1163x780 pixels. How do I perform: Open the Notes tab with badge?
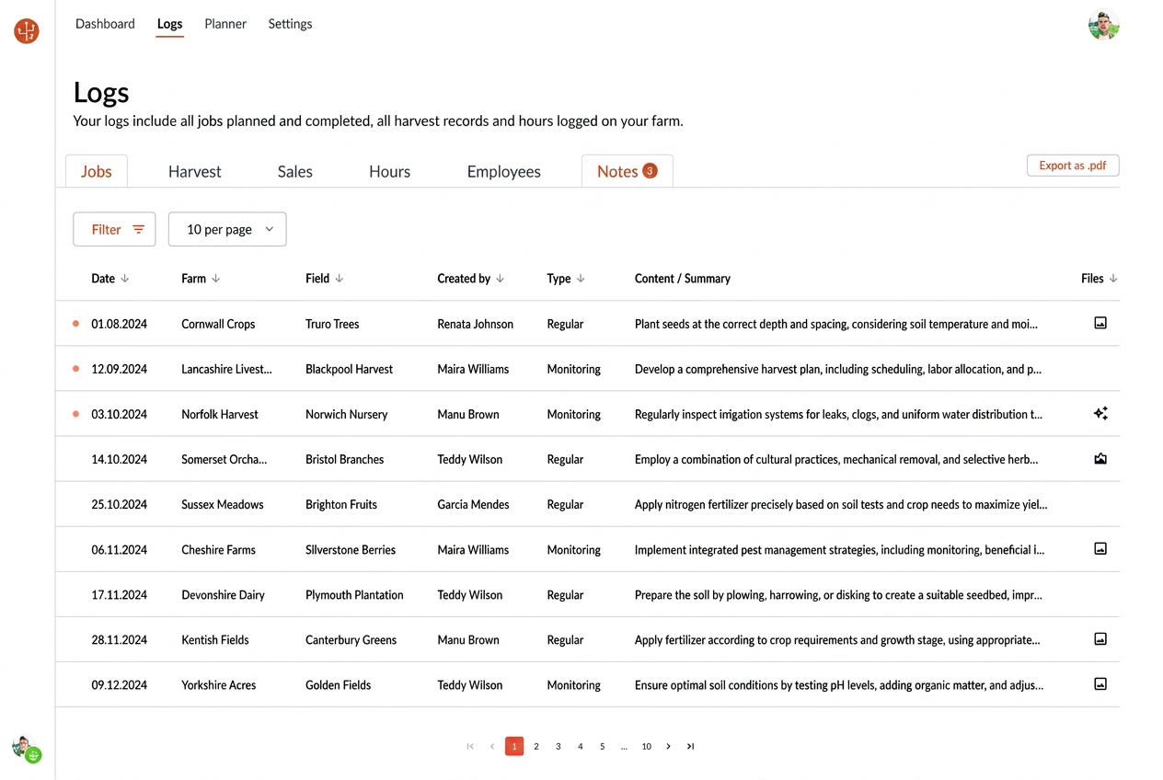coord(628,171)
